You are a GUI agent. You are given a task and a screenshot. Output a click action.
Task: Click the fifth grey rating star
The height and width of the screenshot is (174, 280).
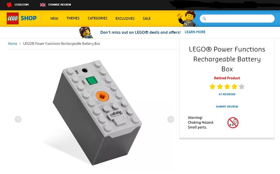242,87
